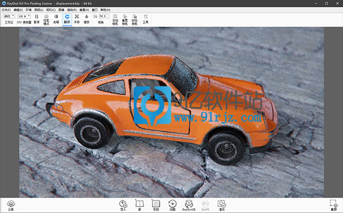343x213 pixels.
Task: Select the Pan camera tool
Action: [x=77, y=19]
